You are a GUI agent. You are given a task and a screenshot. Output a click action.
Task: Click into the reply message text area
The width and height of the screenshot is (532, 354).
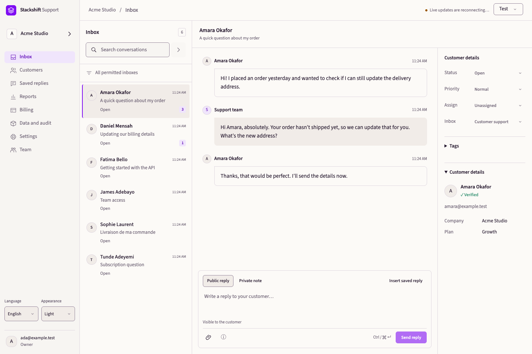coord(315,303)
